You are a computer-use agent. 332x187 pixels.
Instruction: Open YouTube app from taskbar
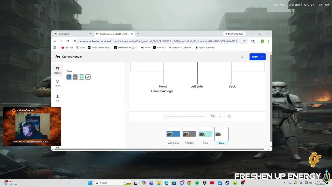tap(212, 183)
